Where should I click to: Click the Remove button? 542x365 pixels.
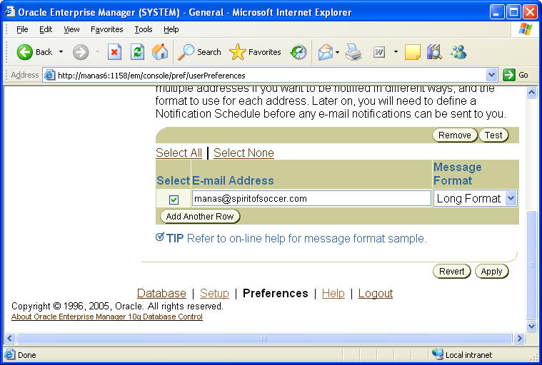(455, 135)
